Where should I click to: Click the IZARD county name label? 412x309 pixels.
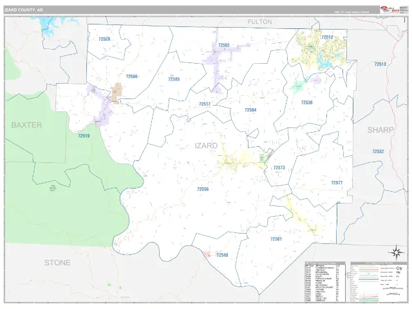tap(206, 146)
